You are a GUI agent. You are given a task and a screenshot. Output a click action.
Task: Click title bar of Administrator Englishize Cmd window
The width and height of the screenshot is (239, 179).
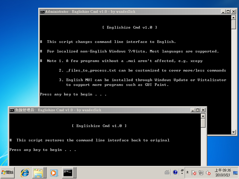130,12
